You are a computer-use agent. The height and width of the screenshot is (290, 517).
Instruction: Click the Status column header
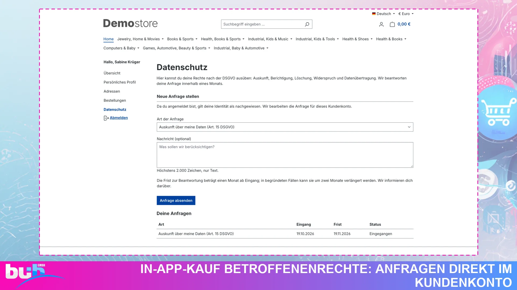point(375,224)
